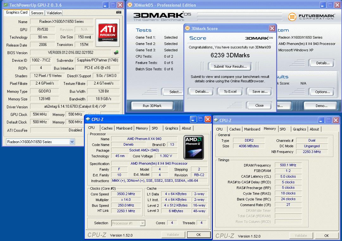This screenshot has width=342, height=241.
Task: Open the SPD tab in right CPU-Z
Action: click(x=283, y=129)
